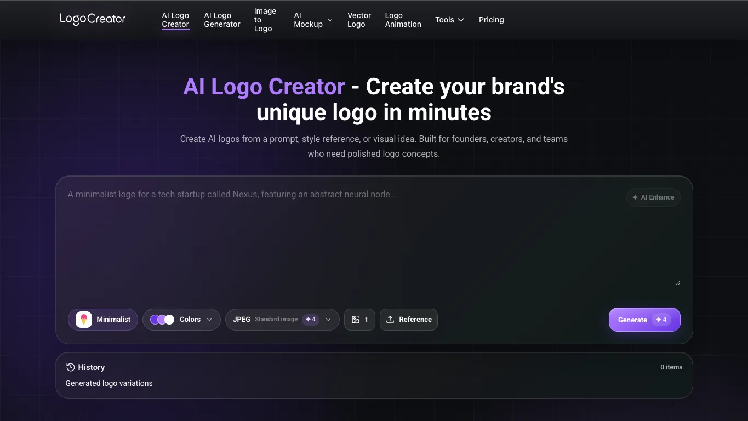Click the History heading text

pos(92,367)
